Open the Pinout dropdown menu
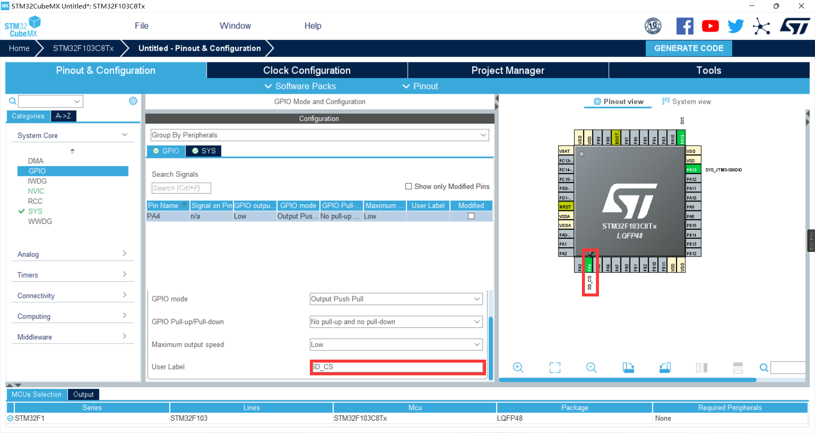 [x=420, y=86]
